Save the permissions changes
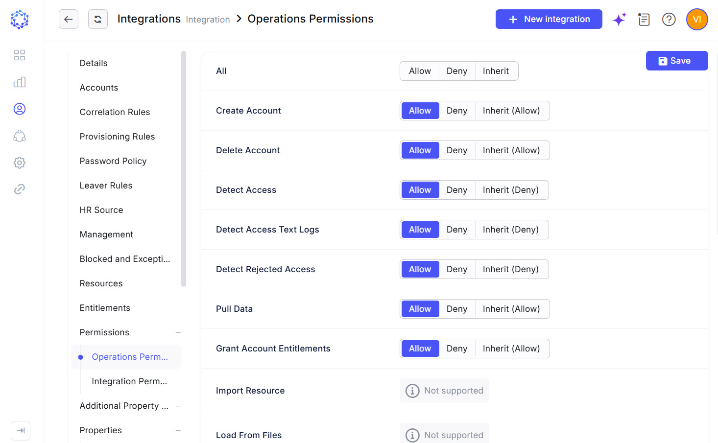The width and height of the screenshot is (718, 443). pyautogui.click(x=677, y=61)
